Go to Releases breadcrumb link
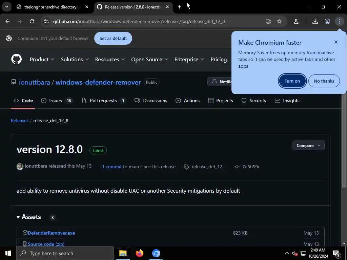This screenshot has width=347, height=260. 20,121
